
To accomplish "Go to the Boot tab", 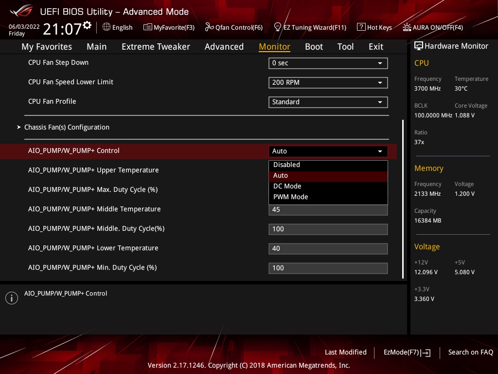I will pos(314,47).
